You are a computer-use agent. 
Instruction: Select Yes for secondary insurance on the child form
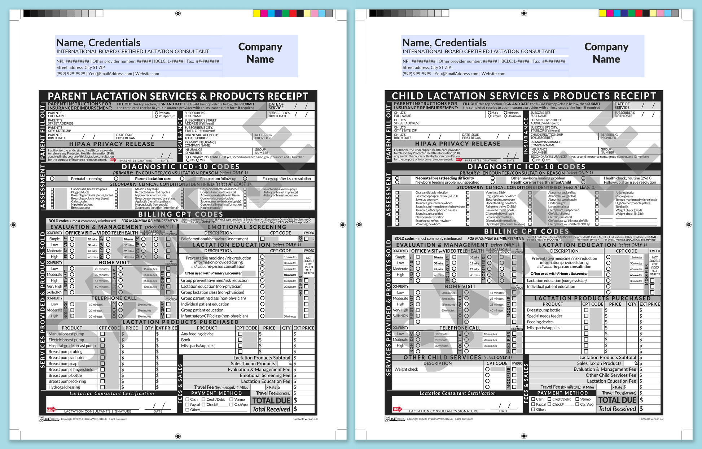[x=543, y=160]
